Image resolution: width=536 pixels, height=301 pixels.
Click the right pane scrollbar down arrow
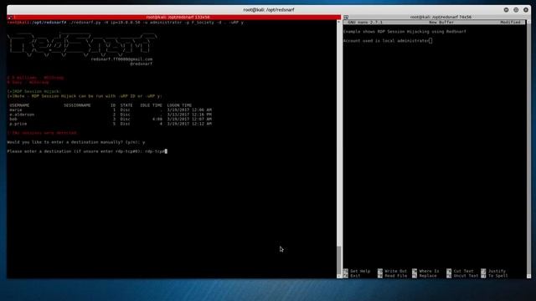[x=528, y=276]
